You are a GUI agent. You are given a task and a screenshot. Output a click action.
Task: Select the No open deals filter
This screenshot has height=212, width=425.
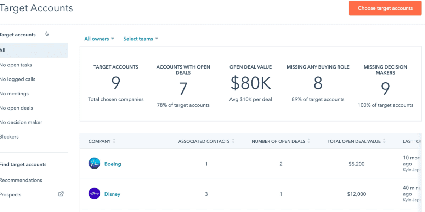[17, 108]
